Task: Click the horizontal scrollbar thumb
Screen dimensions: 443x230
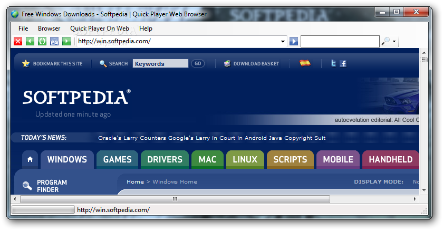Action: click(x=175, y=199)
